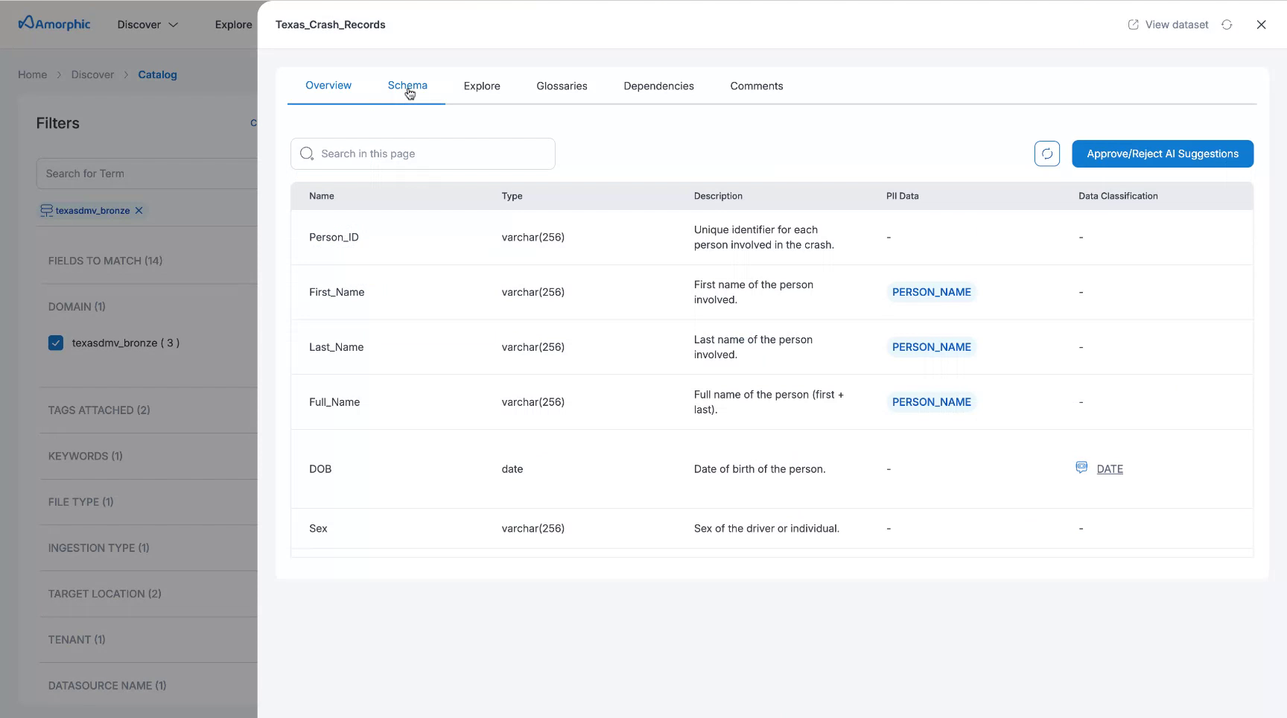This screenshot has height=718, width=1287.
Task: Open the external link icon beside View dataset
Action: point(1133,24)
